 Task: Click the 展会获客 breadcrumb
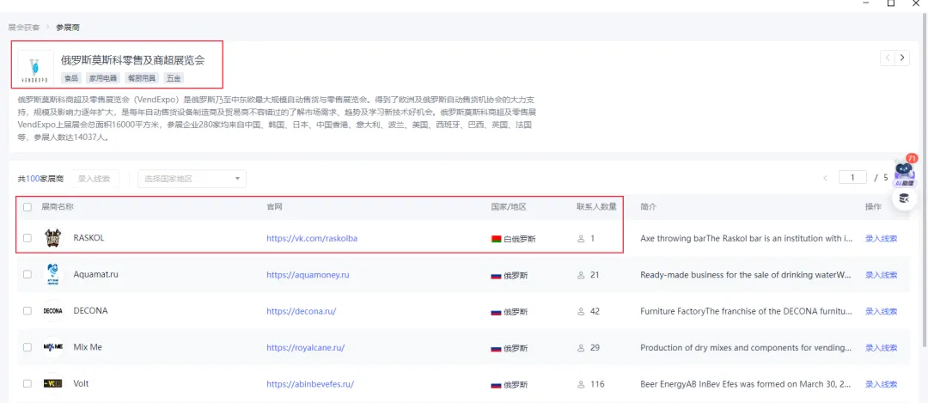pos(24,27)
